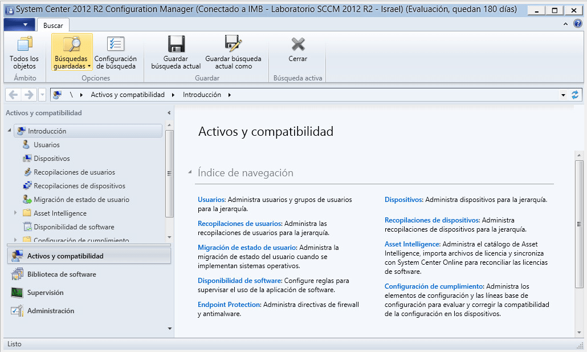Select Dispositivos in the navigation tree
The image size is (587, 352).
click(x=51, y=159)
